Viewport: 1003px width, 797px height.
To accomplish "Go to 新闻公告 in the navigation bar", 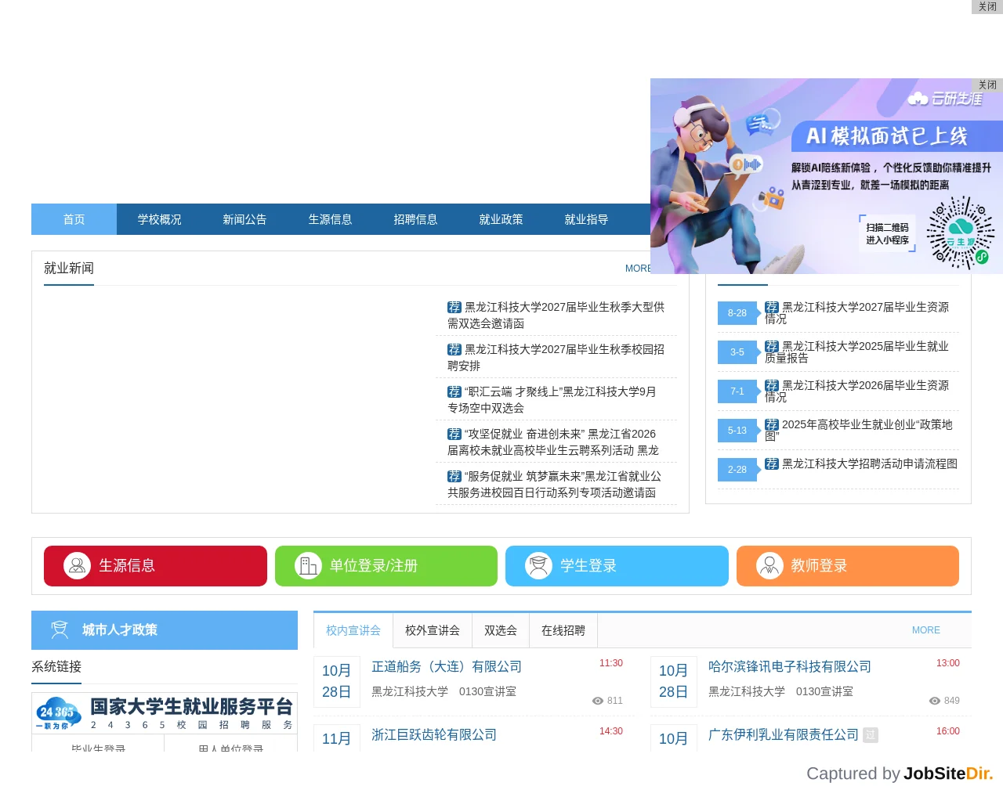I will pos(244,219).
